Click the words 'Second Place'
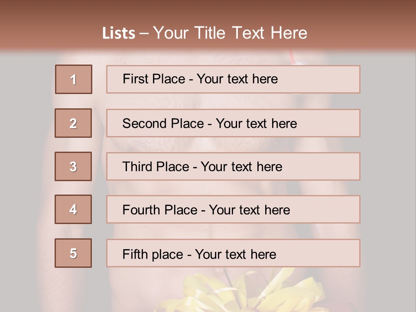Viewport: 416px width, 312px height. (x=163, y=123)
